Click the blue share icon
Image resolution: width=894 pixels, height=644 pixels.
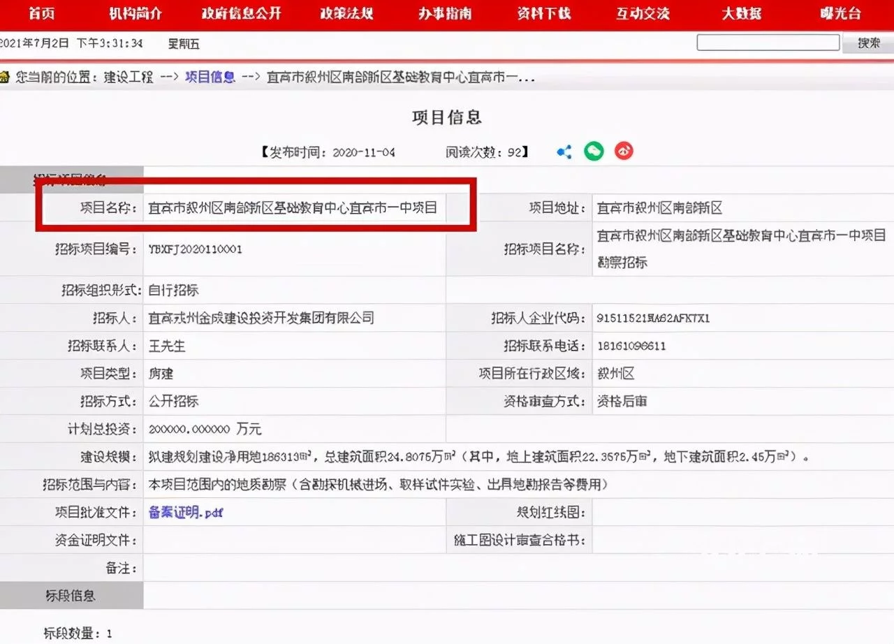[564, 152]
